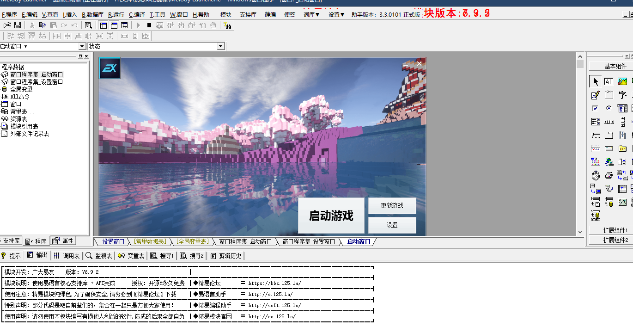
Task: Run the program with the play icon
Action: [x=138, y=25]
